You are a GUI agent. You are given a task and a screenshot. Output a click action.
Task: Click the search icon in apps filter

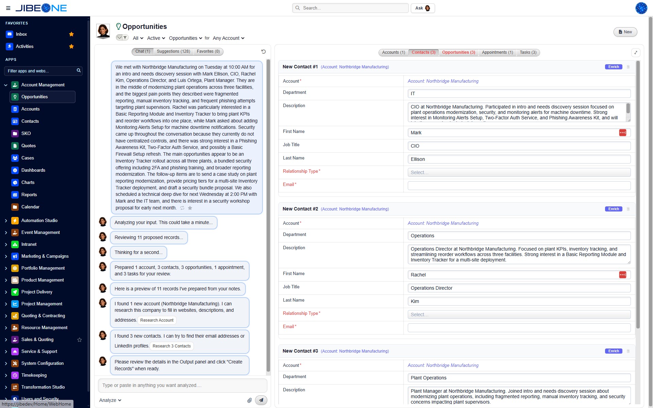(x=79, y=70)
